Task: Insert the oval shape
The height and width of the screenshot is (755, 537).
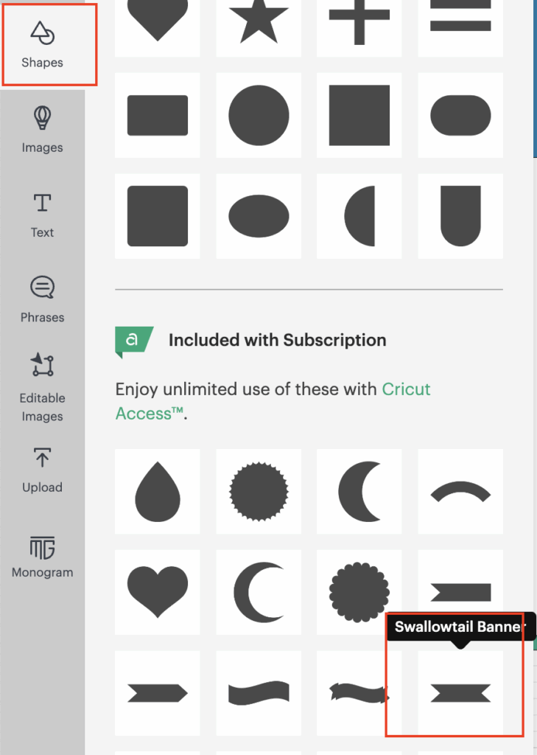Action: (x=259, y=216)
